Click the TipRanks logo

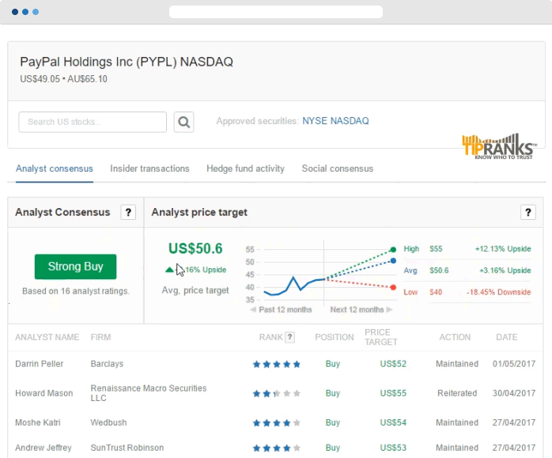click(499, 147)
